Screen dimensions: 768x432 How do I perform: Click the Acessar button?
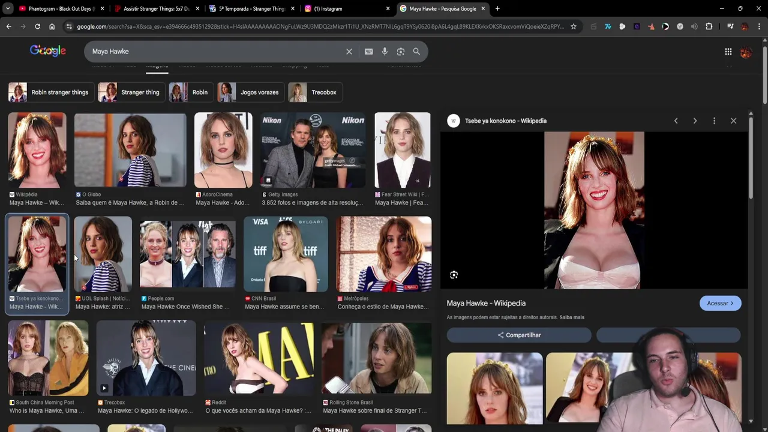coord(720,303)
